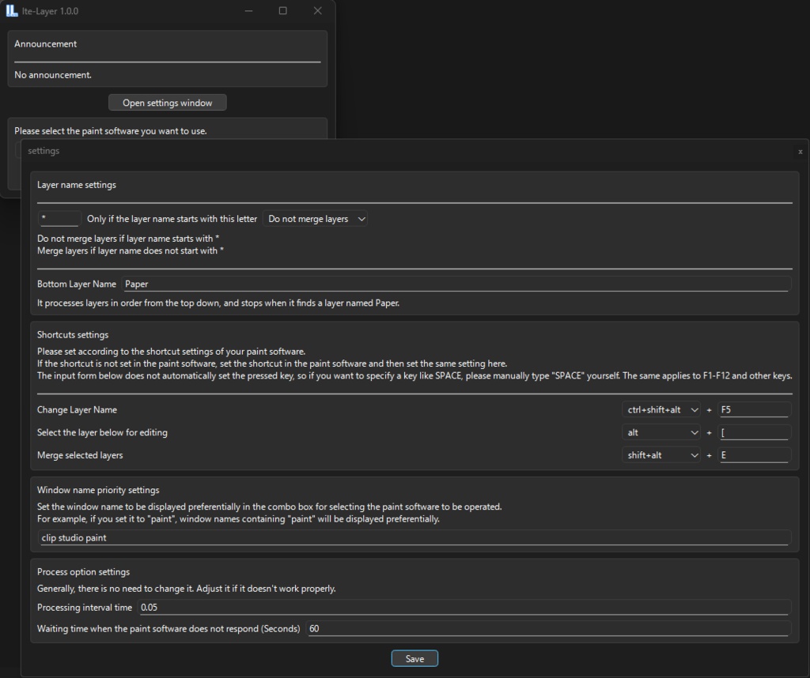Click Select the layer below for editing label
Viewport: 810px width, 678px height.
tap(102, 432)
